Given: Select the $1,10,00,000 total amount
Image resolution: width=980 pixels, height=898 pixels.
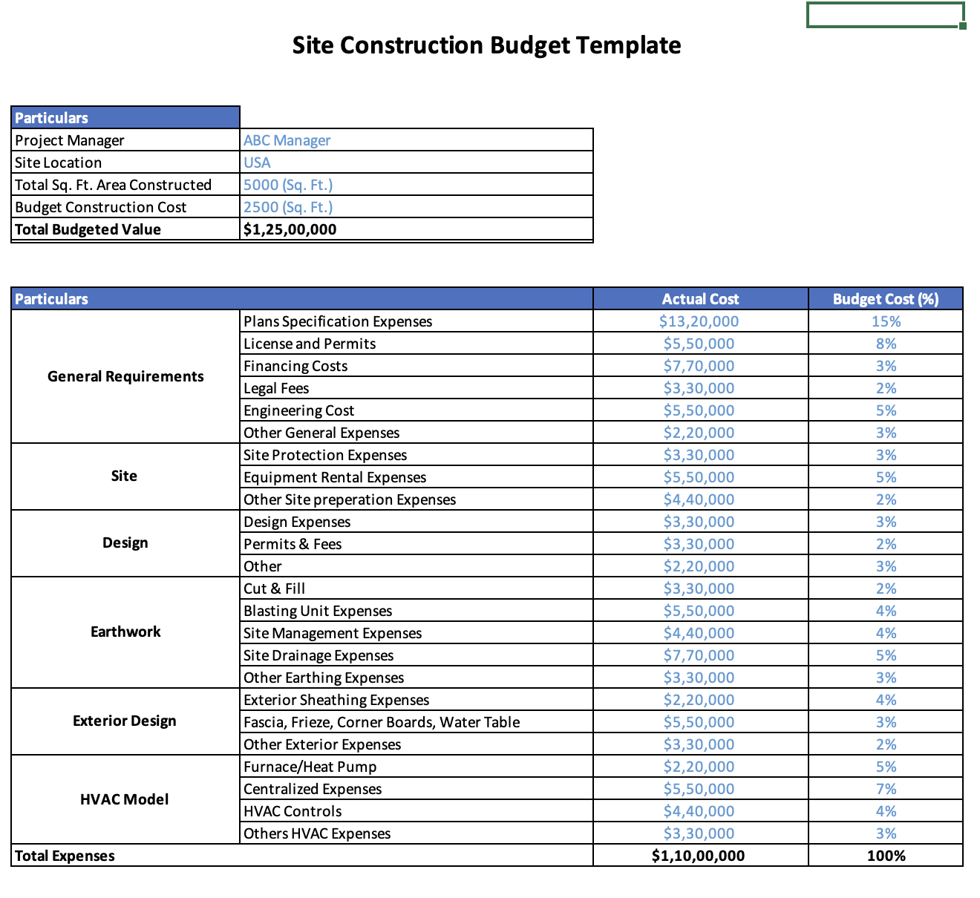Looking at the screenshot, I should (699, 855).
